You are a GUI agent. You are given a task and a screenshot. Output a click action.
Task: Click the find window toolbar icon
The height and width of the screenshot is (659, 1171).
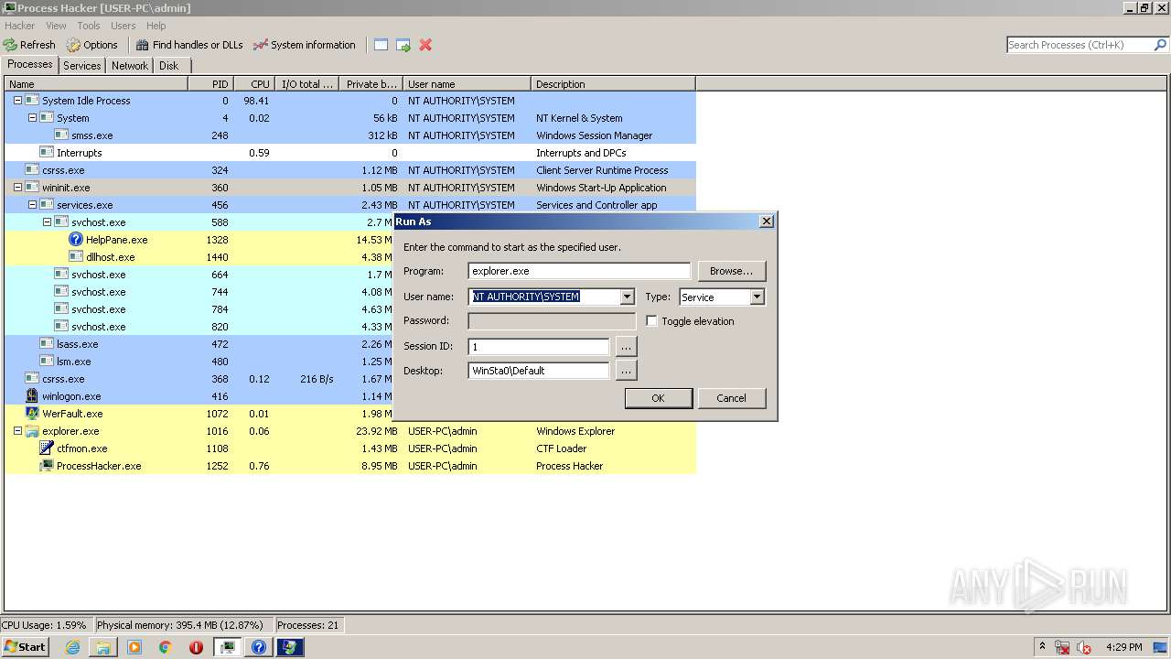tap(381, 45)
